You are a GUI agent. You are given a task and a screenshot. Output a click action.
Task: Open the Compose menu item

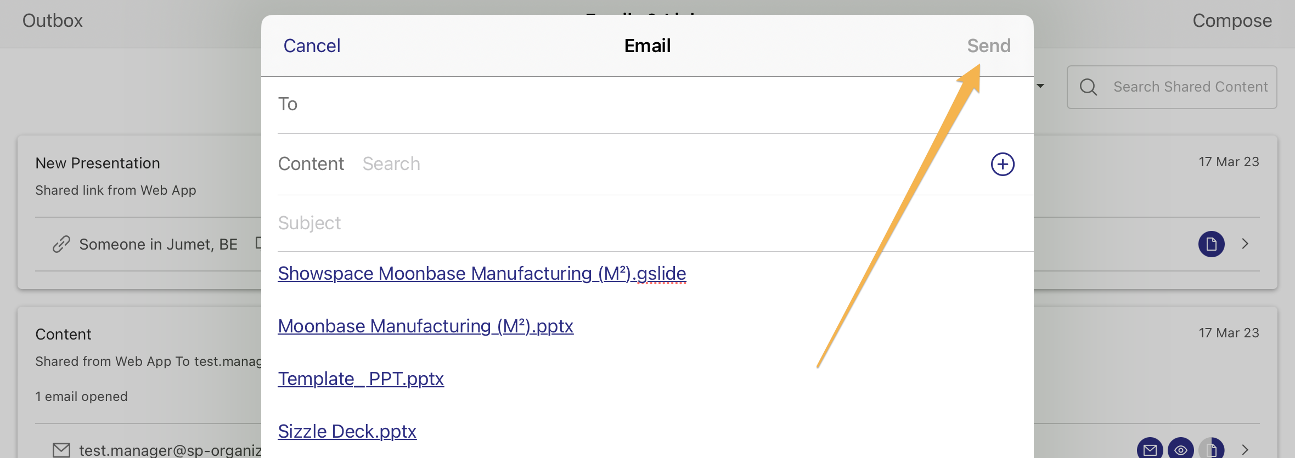tap(1232, 21)
